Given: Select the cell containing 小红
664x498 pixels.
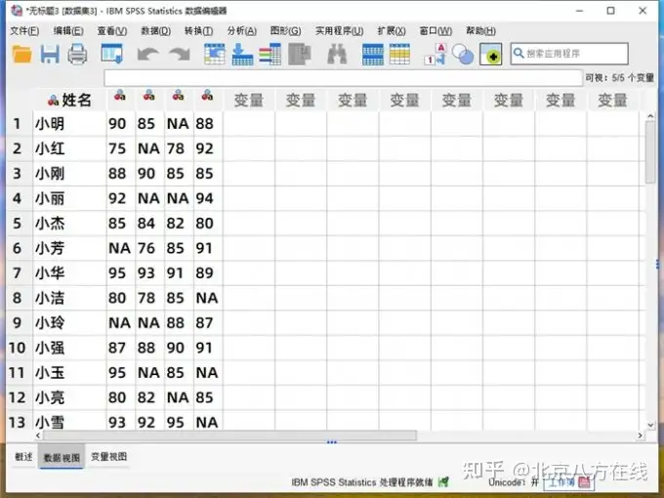Looking at the screenshot, I should [x=70, y=148].
